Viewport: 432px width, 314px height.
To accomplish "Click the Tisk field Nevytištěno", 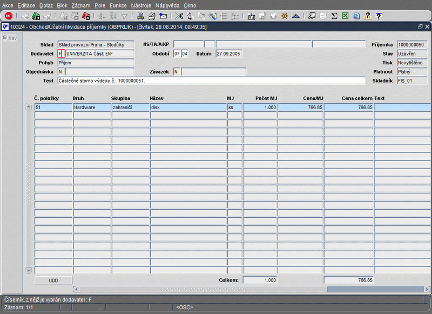I will (412, 63).
